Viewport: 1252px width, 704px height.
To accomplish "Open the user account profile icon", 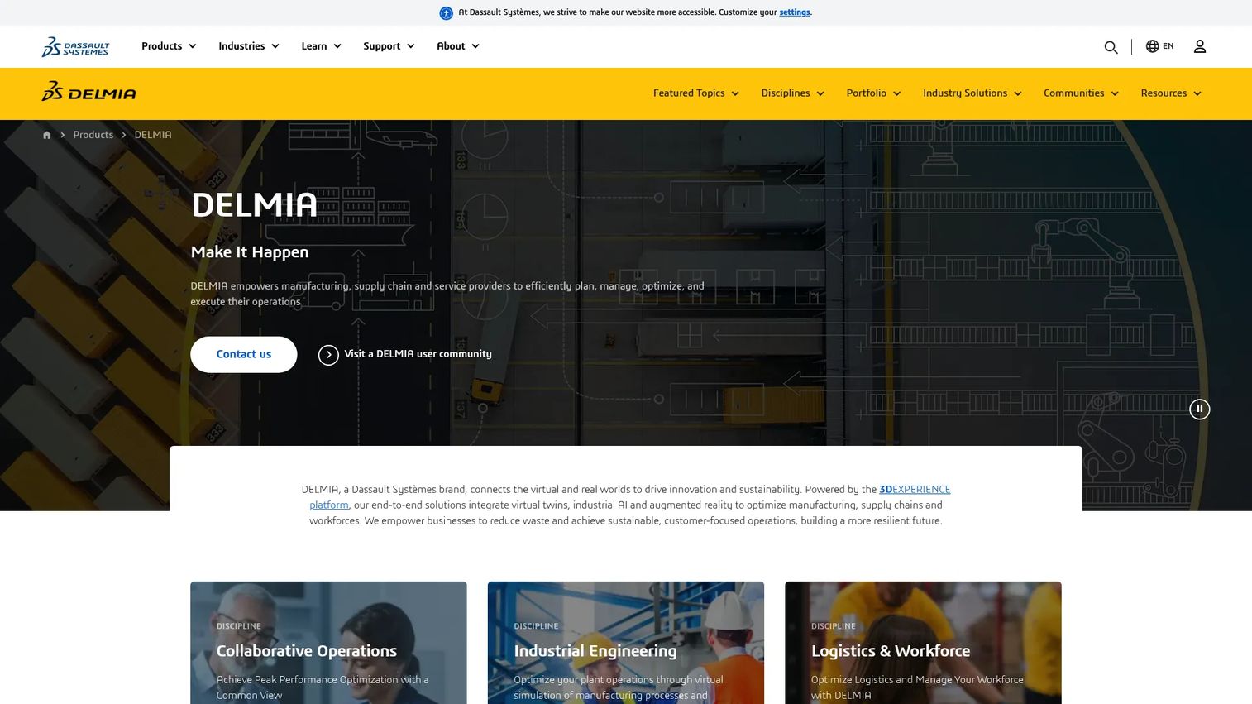I will pyautogui.click(x=1200, y=46).
